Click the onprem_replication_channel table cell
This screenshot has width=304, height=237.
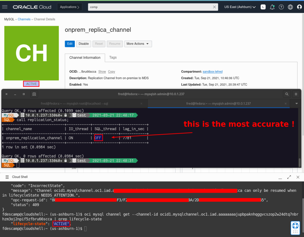(x=34, y=138)
